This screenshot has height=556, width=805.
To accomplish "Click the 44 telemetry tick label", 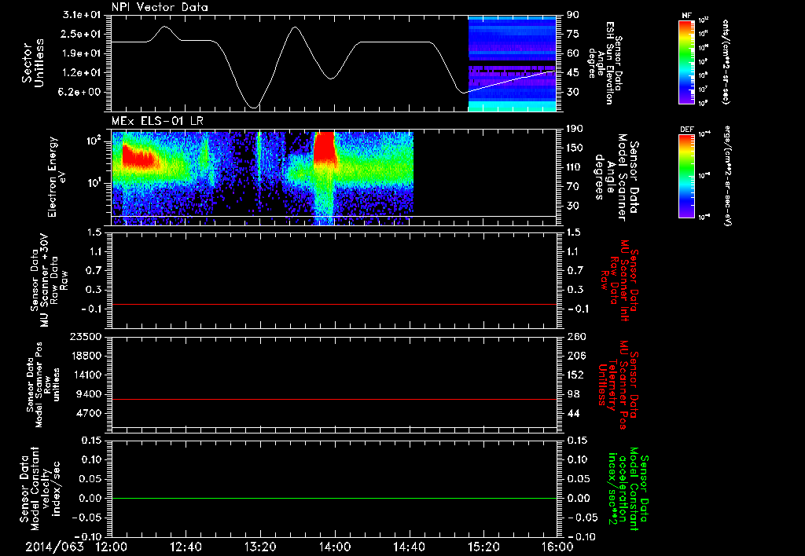I will [573, 413].
